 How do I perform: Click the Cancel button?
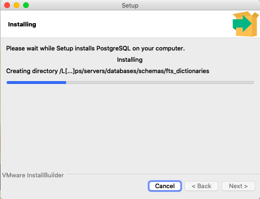[x=165, y=186]
